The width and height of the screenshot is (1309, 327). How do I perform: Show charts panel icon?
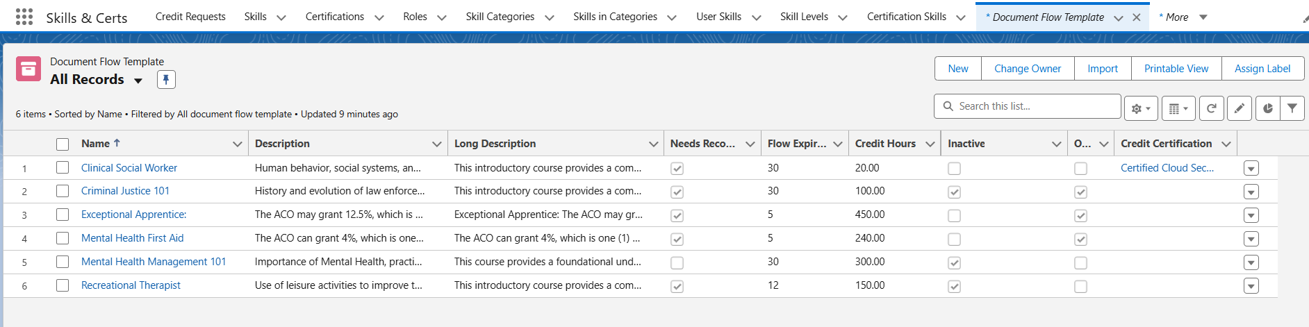[x=1268, y=108]
